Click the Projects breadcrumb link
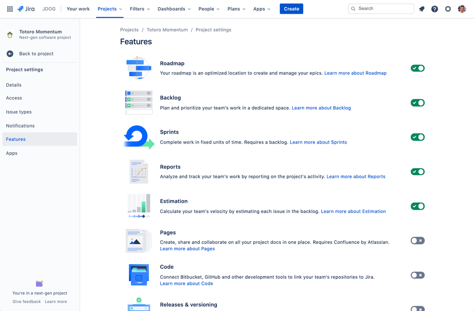 (130, 30)
